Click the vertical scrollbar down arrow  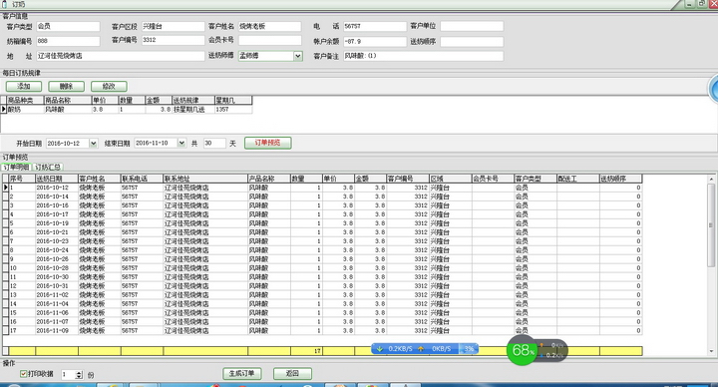[711, 351]
